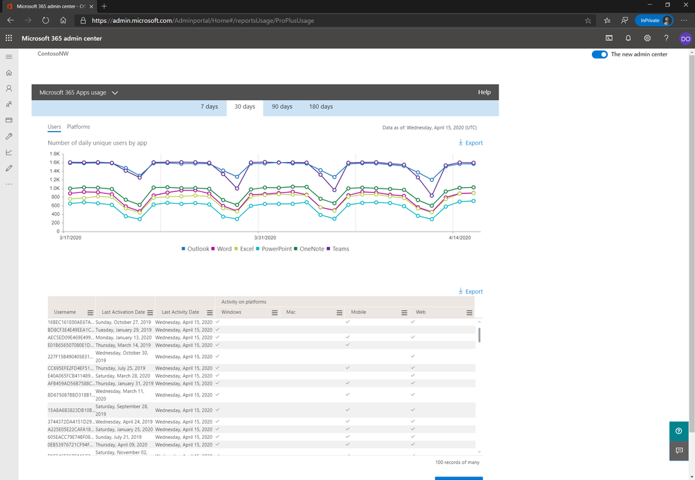Select the 7 days tab
The width and height of the screenshot is (695, 480).
coord(209,106)
